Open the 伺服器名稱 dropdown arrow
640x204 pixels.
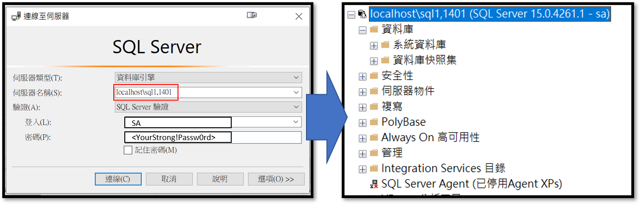coord(296,92)
